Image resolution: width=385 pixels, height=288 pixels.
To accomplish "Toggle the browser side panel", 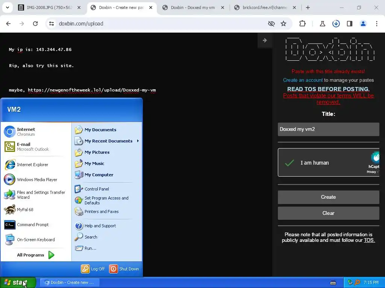I will [x=349, y=24].
